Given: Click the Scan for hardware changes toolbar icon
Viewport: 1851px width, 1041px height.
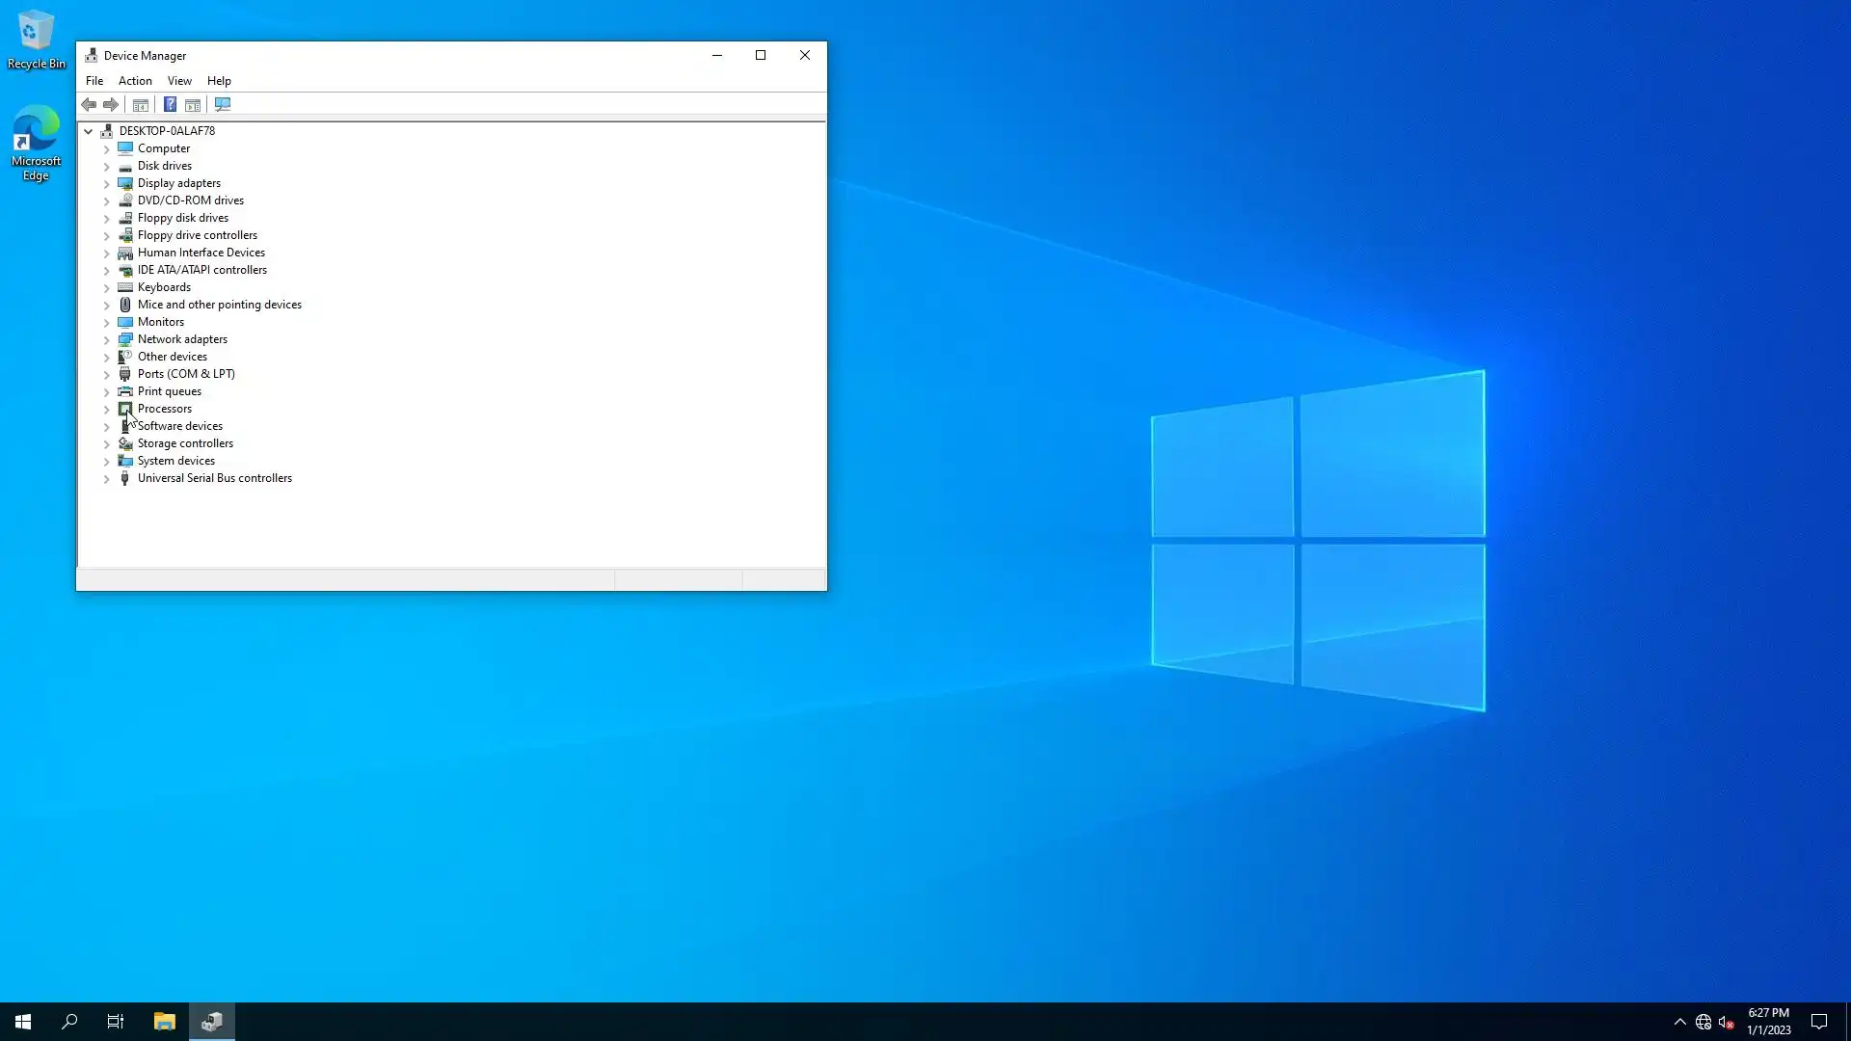Looking at the screenshot, I should (223, 104).
